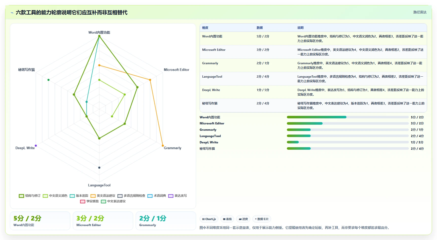Select the 秘塔写作猫 table row name

[x=210, y=103]
